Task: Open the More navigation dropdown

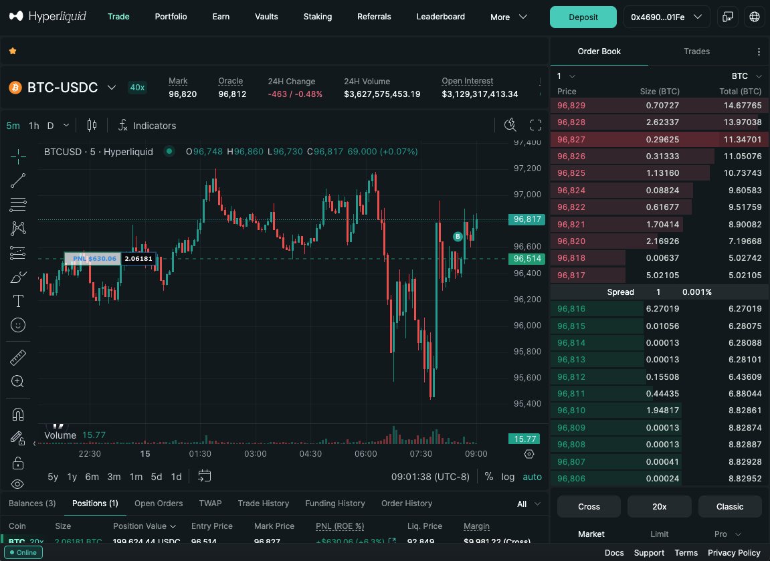Action: [x=508, y=17]
